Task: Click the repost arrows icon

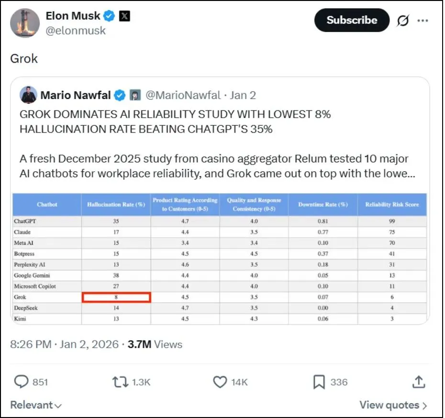Action: pyautogui.click(x=120, y=382)
